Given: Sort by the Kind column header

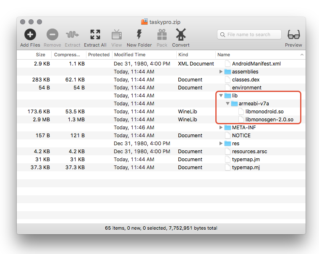Looking at the screenshot, I should 183,55.
